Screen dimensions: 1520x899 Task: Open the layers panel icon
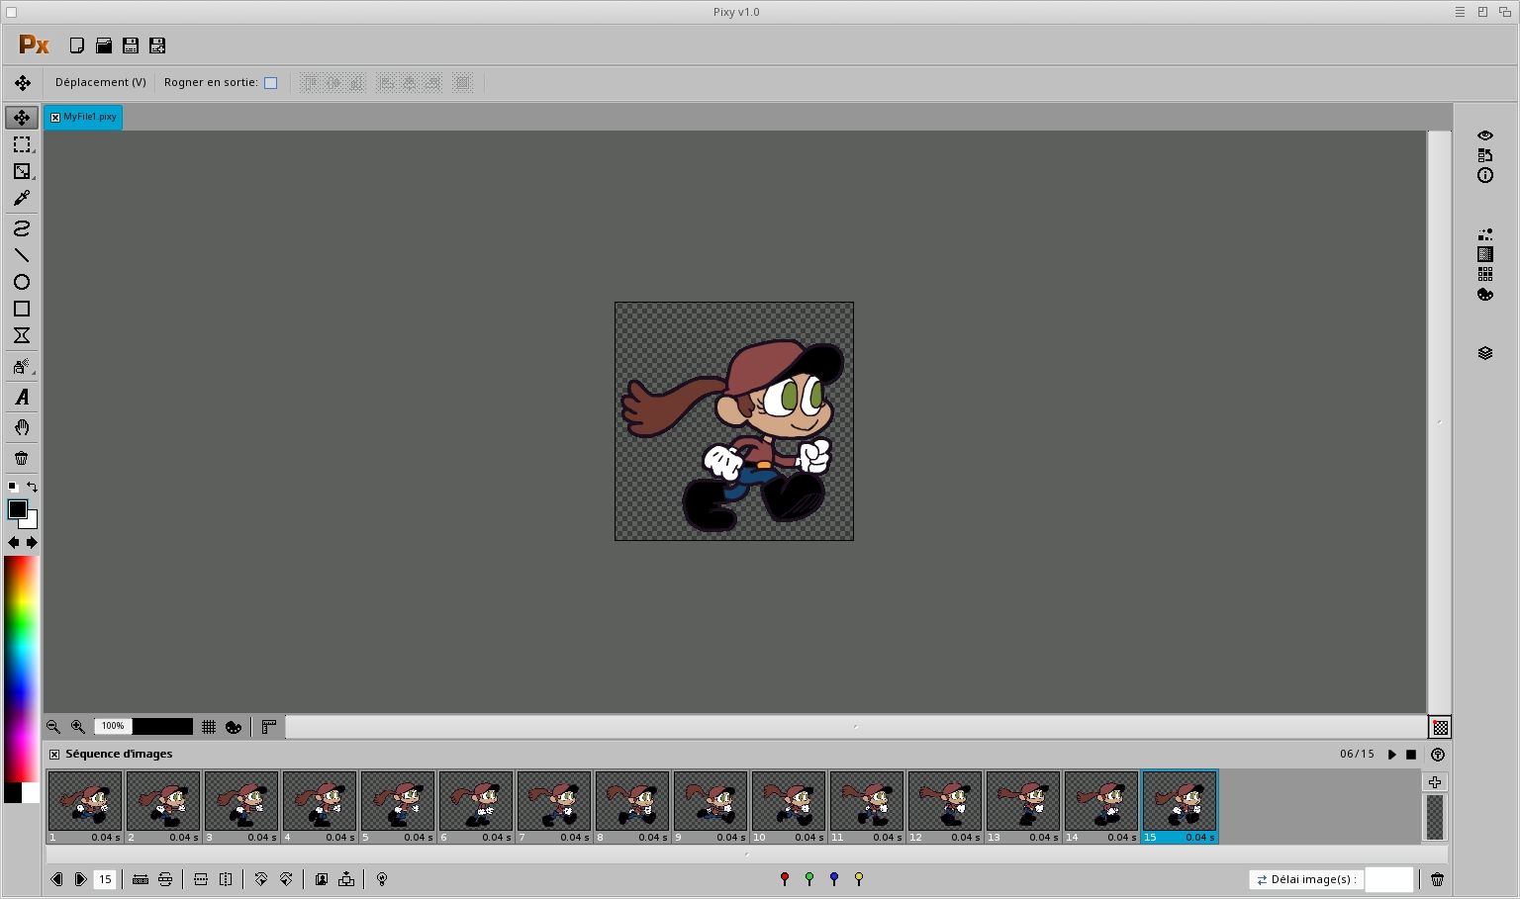click(1485, 353)
